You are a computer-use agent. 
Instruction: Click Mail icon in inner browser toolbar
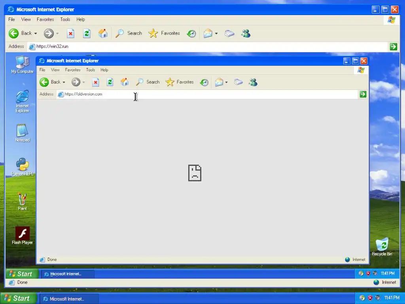pos(219,82)
